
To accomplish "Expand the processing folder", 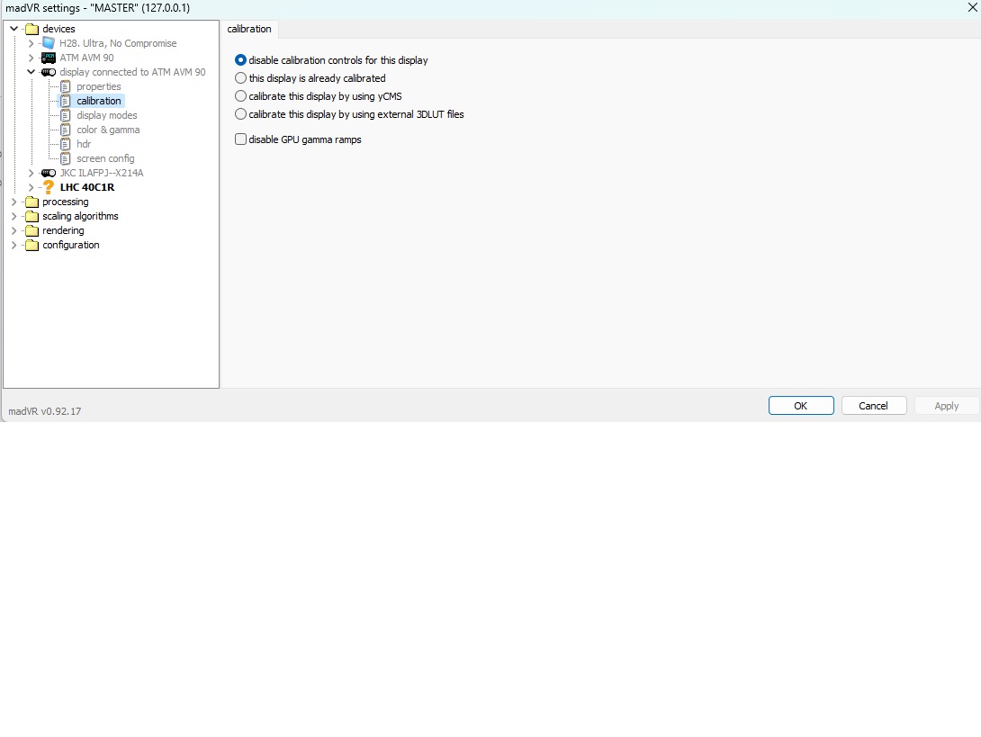I will [x=13, y=202].
